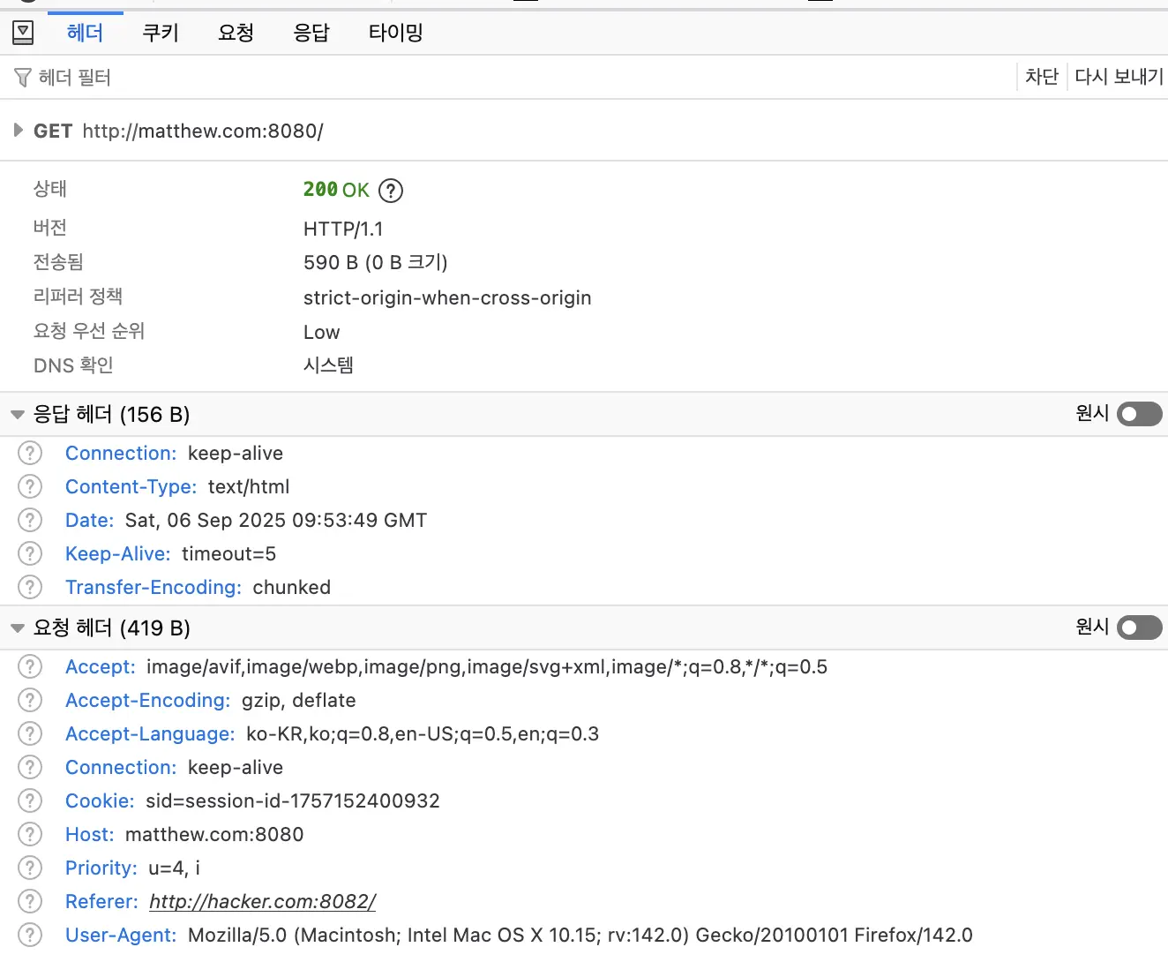Click the help icon beside Connection header
Screen dimensions: 1168x962
click(29, 453)
